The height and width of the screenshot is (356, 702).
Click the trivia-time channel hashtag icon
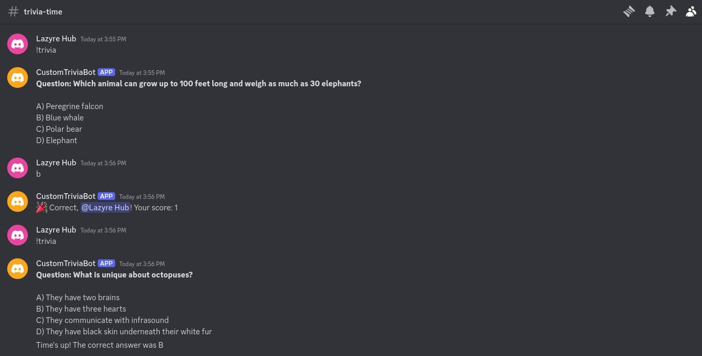point(13,11)
